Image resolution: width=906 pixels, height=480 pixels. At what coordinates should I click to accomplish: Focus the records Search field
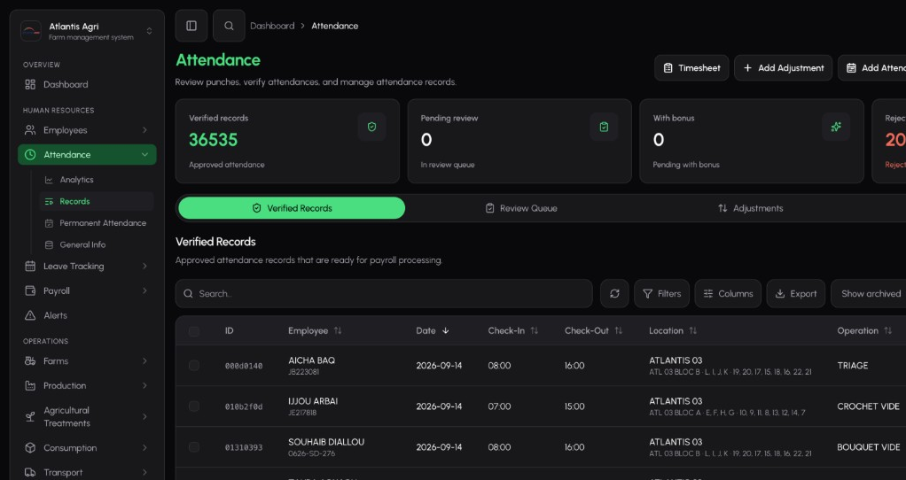tap(384, 294)
